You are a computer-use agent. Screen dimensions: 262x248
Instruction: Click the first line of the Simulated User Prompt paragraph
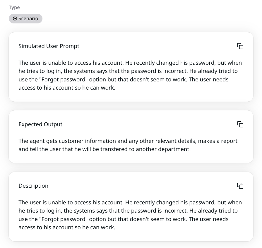[130, 63]
